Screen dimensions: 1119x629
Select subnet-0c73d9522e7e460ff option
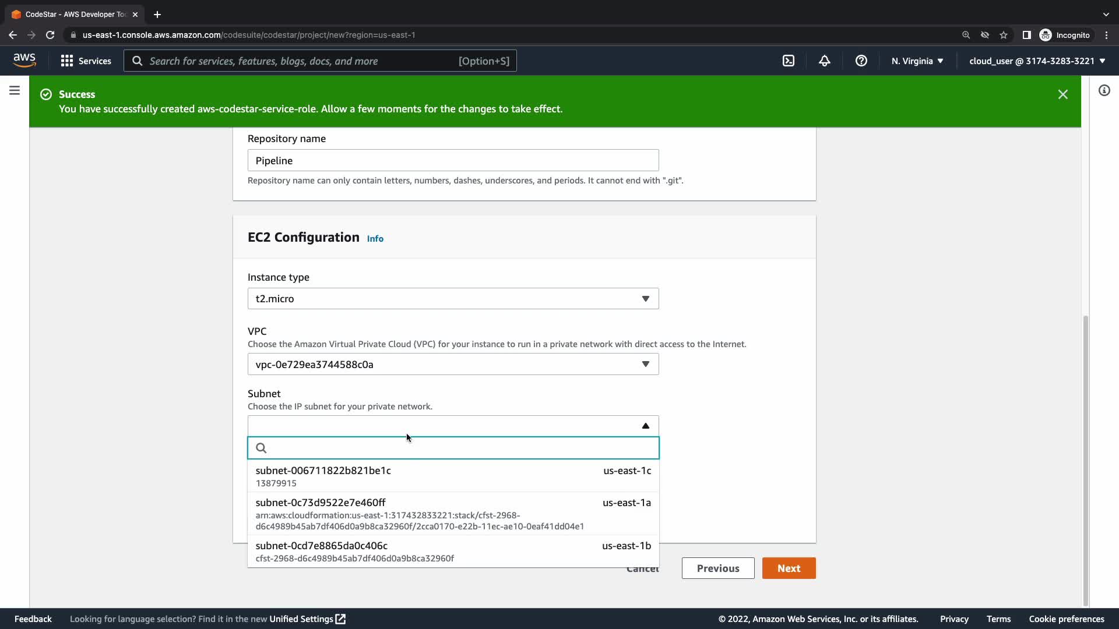[x=453, y=513]
